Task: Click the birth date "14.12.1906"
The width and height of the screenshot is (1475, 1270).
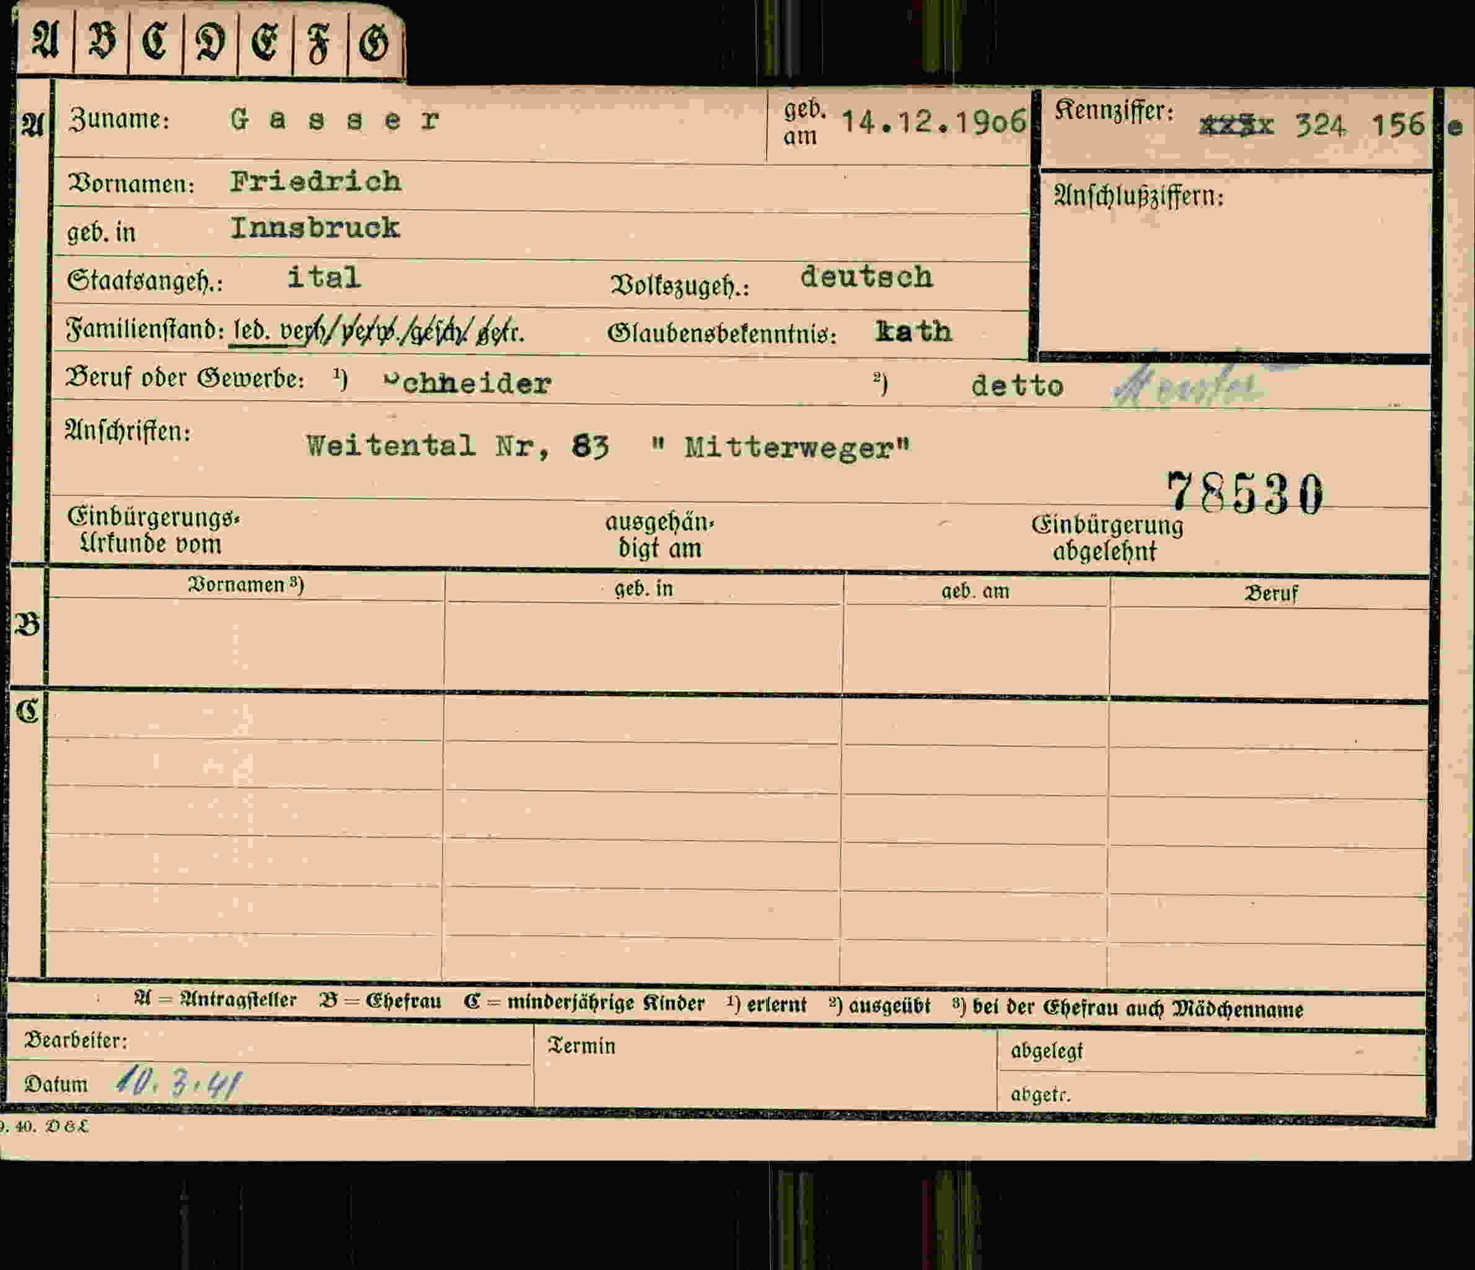Action: click(x=934, y=121)
